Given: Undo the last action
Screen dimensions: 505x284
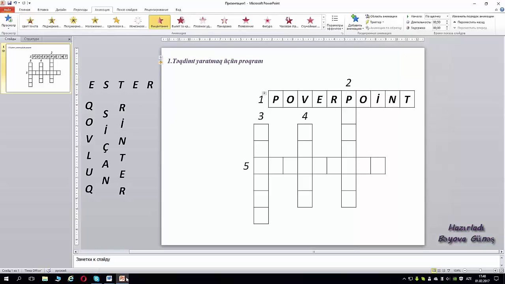Looking at the screenshot, I should pos(15,3).
